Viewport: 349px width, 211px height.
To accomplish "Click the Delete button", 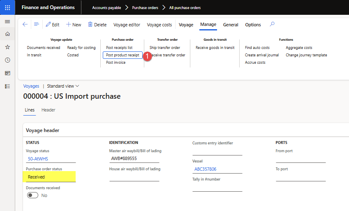I will pyautogui.click(x=97, y=25).
